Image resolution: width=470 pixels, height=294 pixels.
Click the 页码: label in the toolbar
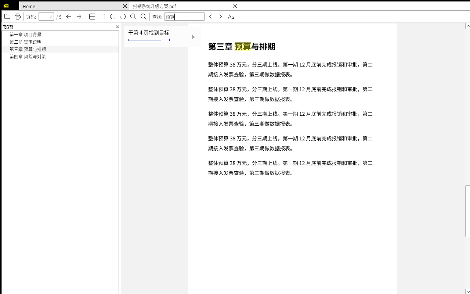tap(31, 17)
